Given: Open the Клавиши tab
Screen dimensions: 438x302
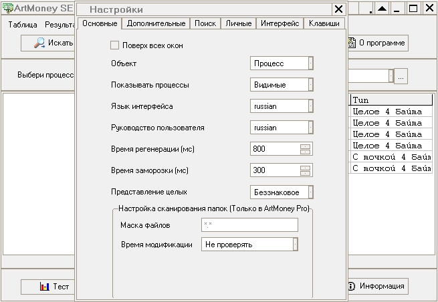Looking at the screenshot, I should 324,23.
